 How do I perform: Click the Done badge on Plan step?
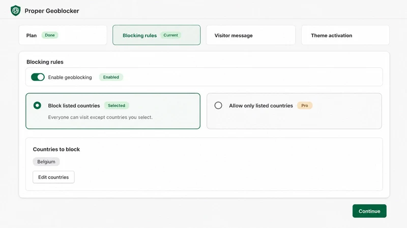pyautogui.click(x=50, y=35)
